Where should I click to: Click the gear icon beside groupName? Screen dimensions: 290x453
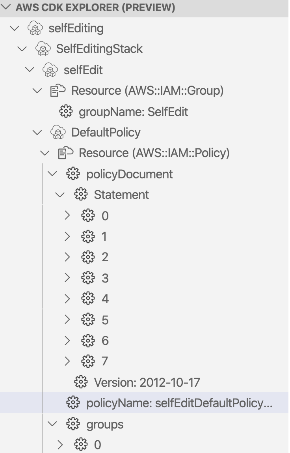(x=66, y=112)
